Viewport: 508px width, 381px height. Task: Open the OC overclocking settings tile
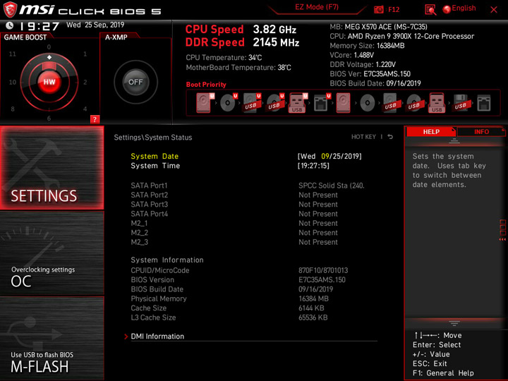tap(52, 253)
